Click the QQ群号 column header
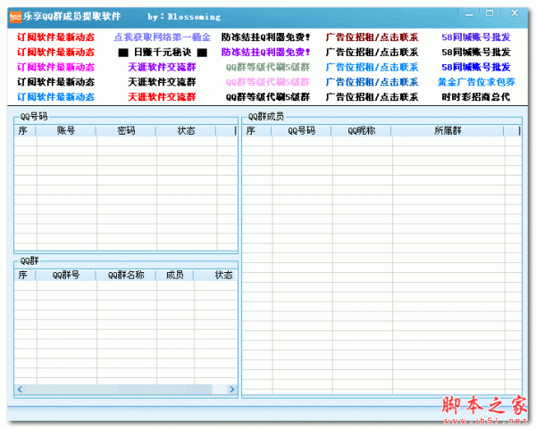This screenshot has height=429, width=536. (66, 275)
